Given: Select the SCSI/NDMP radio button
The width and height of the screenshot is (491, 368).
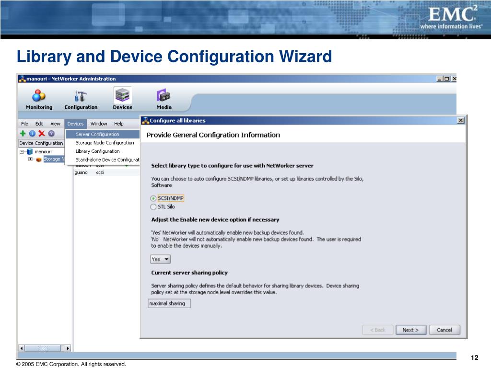Looking at the screenshot, I should [153, 198].
